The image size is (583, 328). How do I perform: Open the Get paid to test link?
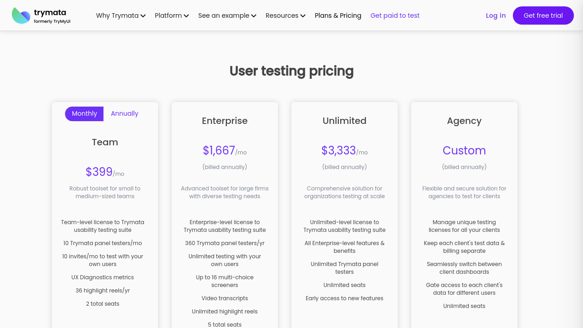click(x=395, y=15)
